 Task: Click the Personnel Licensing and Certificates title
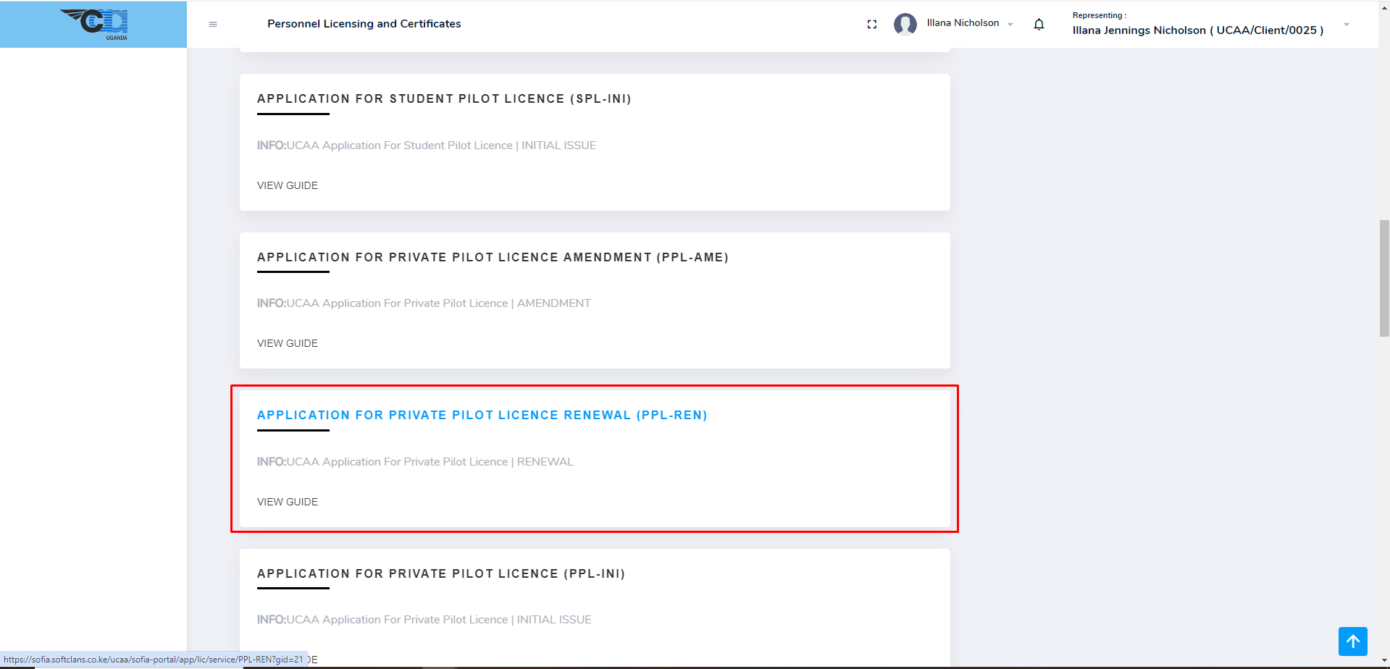coord(364,24)
